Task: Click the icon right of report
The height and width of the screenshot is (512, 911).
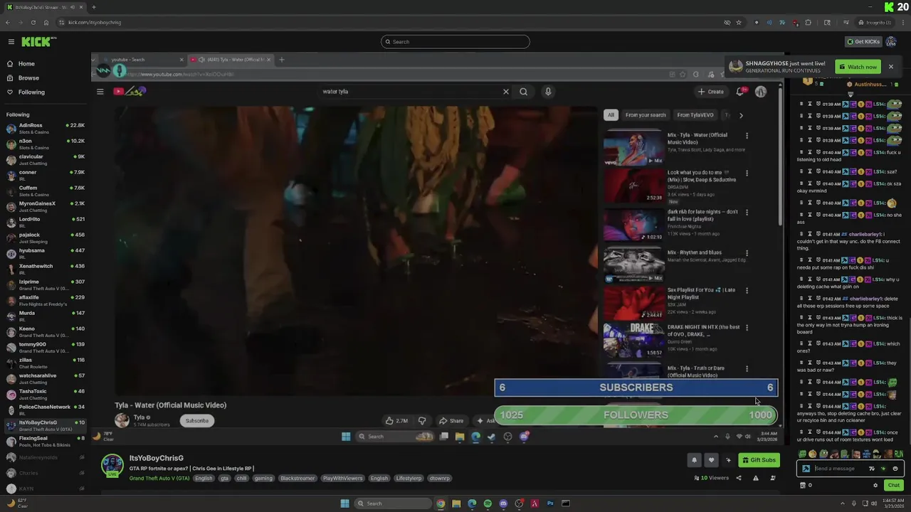Action: (773, 478)
